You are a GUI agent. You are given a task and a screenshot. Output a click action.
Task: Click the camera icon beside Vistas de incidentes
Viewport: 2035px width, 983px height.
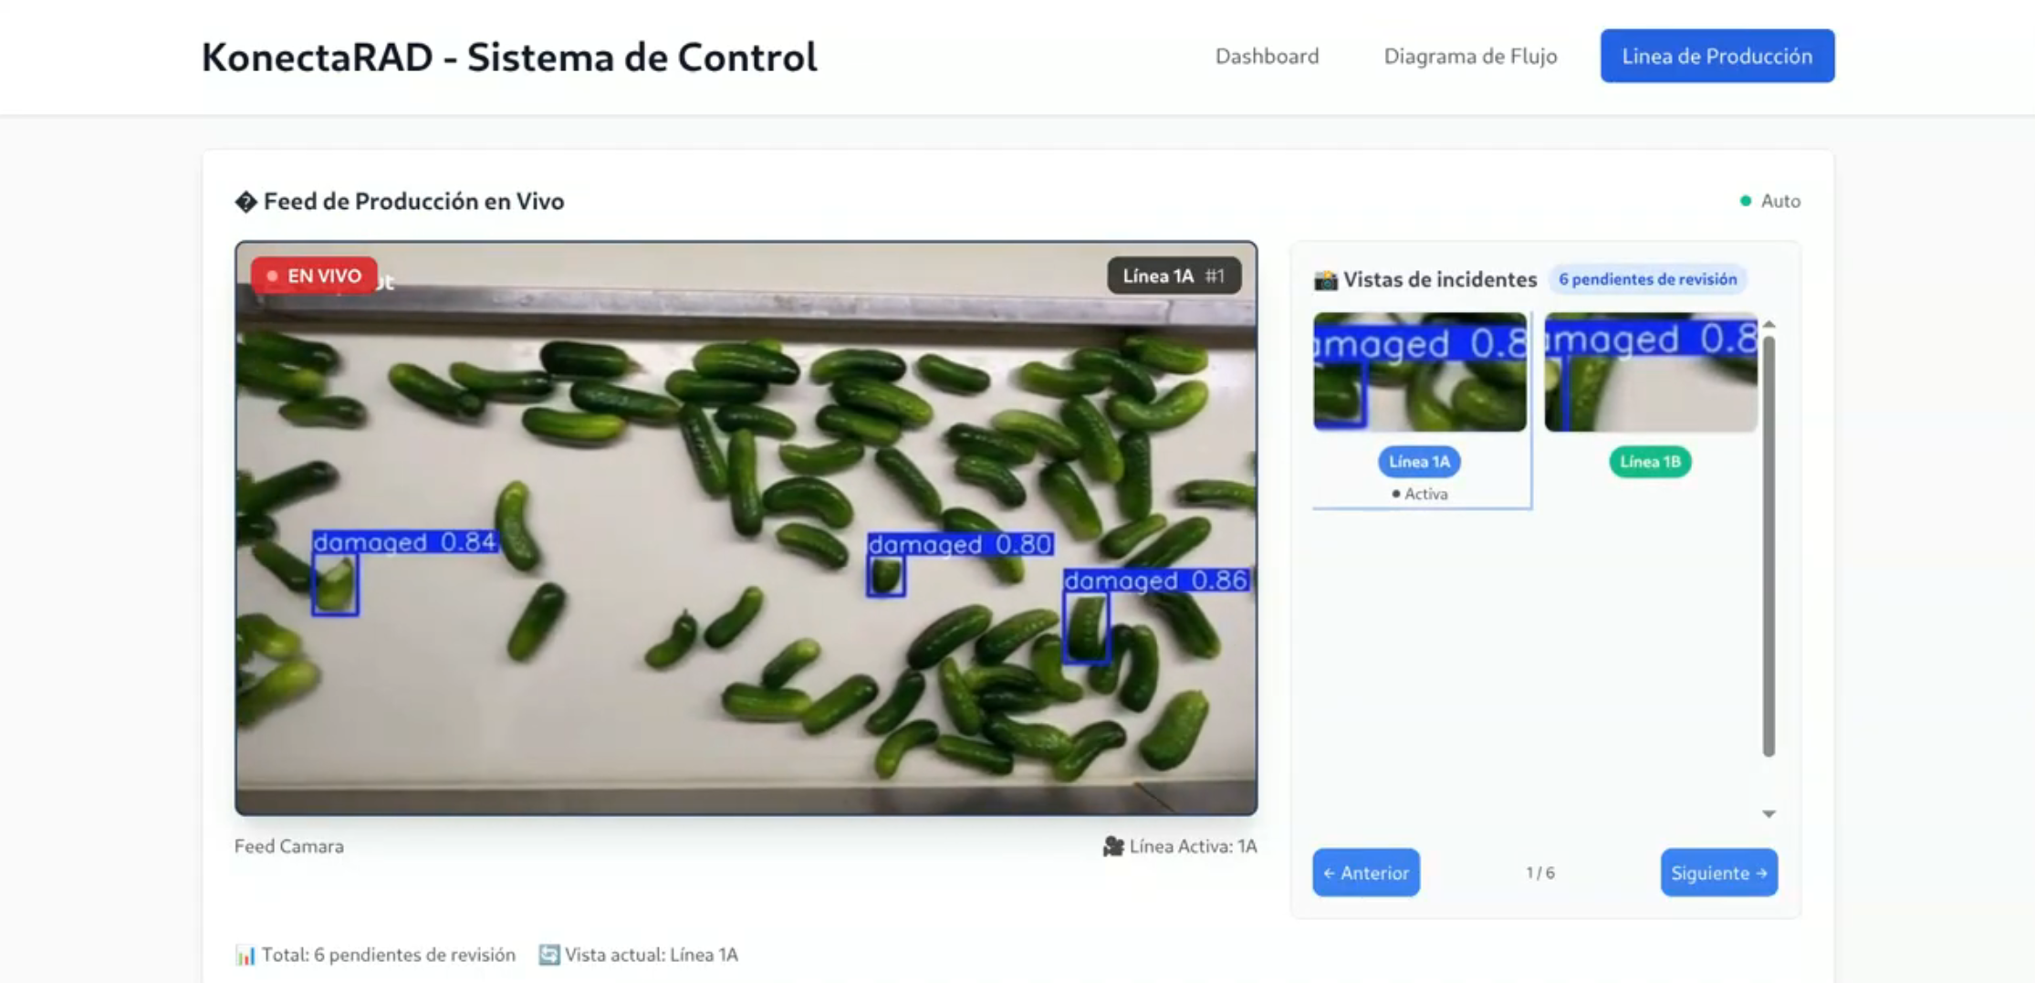[x=1325, y=280]
